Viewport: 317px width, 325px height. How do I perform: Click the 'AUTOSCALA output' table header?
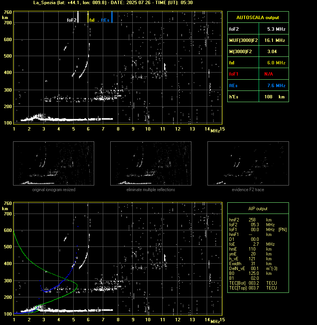(x=258, y=18)
